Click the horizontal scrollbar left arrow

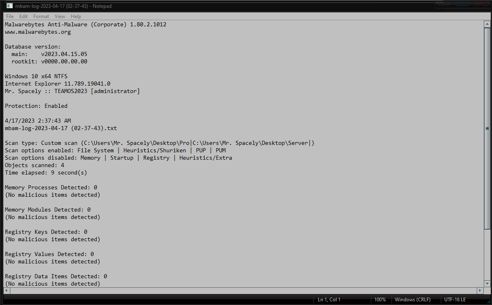(x=7, y=291)
